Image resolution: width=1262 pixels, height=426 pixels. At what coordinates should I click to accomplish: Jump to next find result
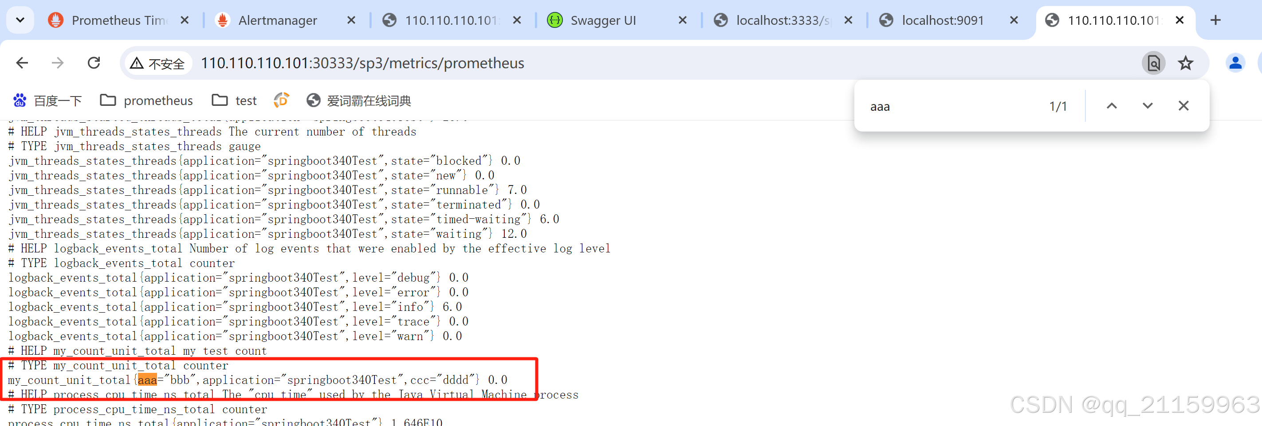1148,106
